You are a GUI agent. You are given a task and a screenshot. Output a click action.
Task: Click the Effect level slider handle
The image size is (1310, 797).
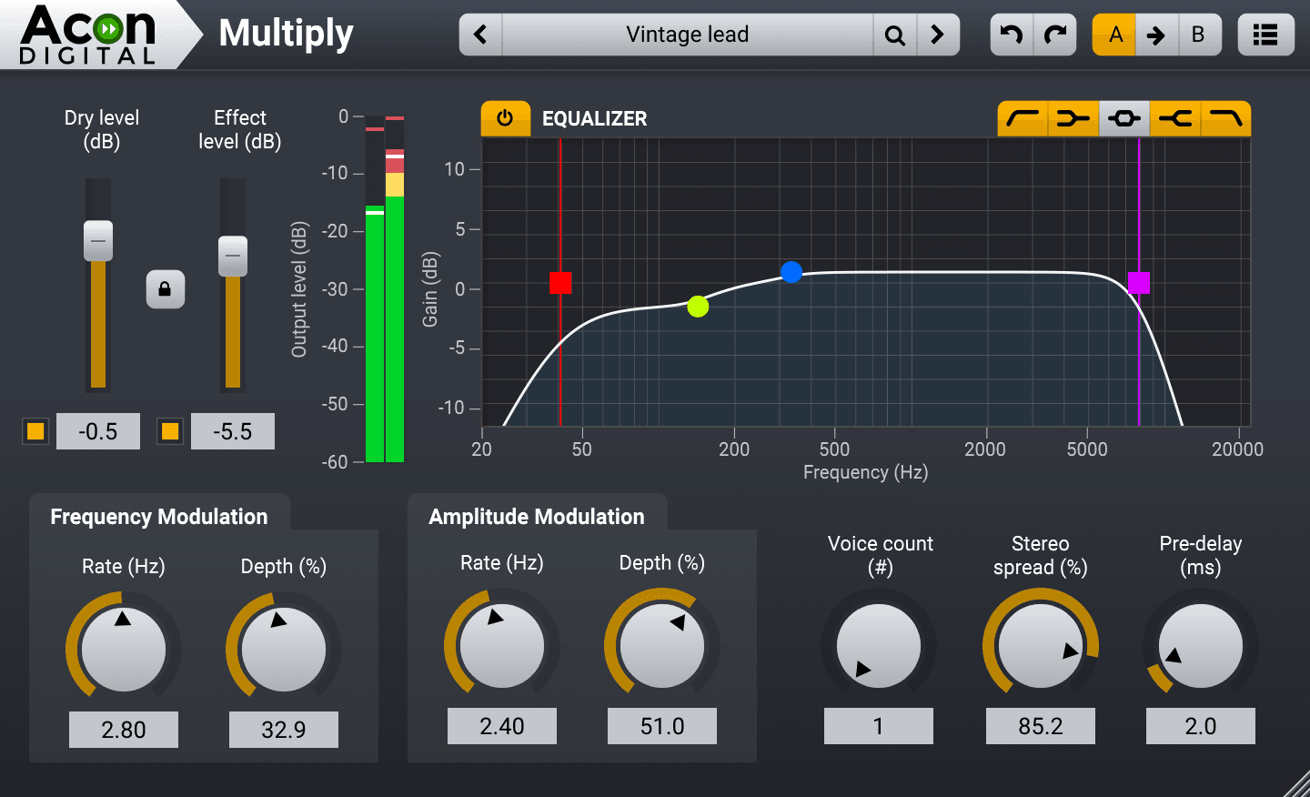[x=232, y=257]
